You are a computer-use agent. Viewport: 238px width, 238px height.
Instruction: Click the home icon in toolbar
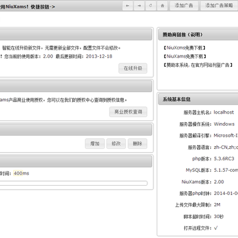[x=163, y=6]
